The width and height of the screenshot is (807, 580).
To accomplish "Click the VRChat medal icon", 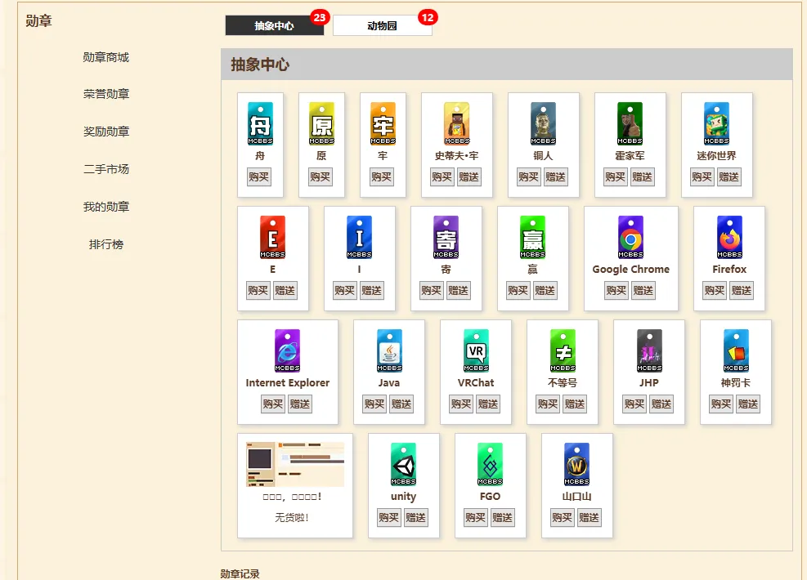I will pyautogui.click(x=476, y=350).
